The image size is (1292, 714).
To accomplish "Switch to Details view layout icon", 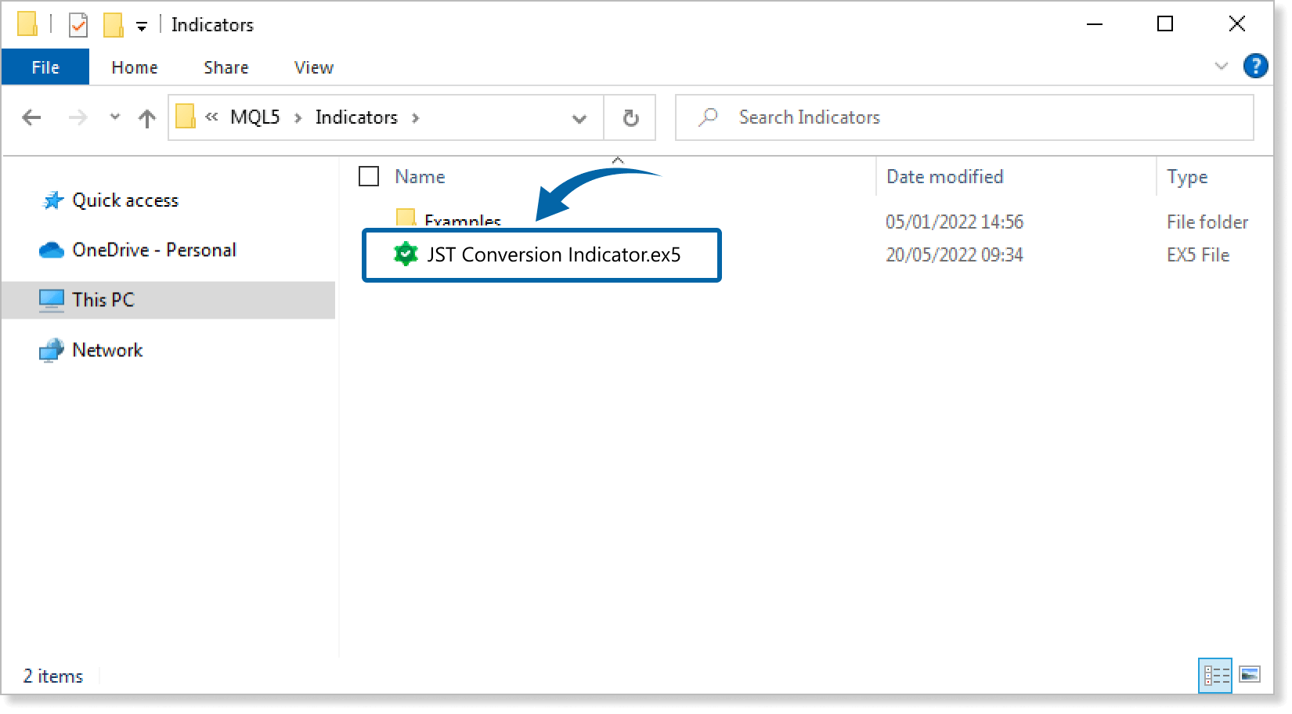I will [x=1216, y=675].
